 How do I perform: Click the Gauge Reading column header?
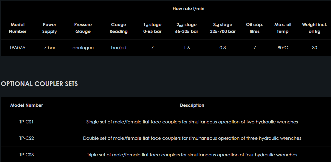pos(119,28)
